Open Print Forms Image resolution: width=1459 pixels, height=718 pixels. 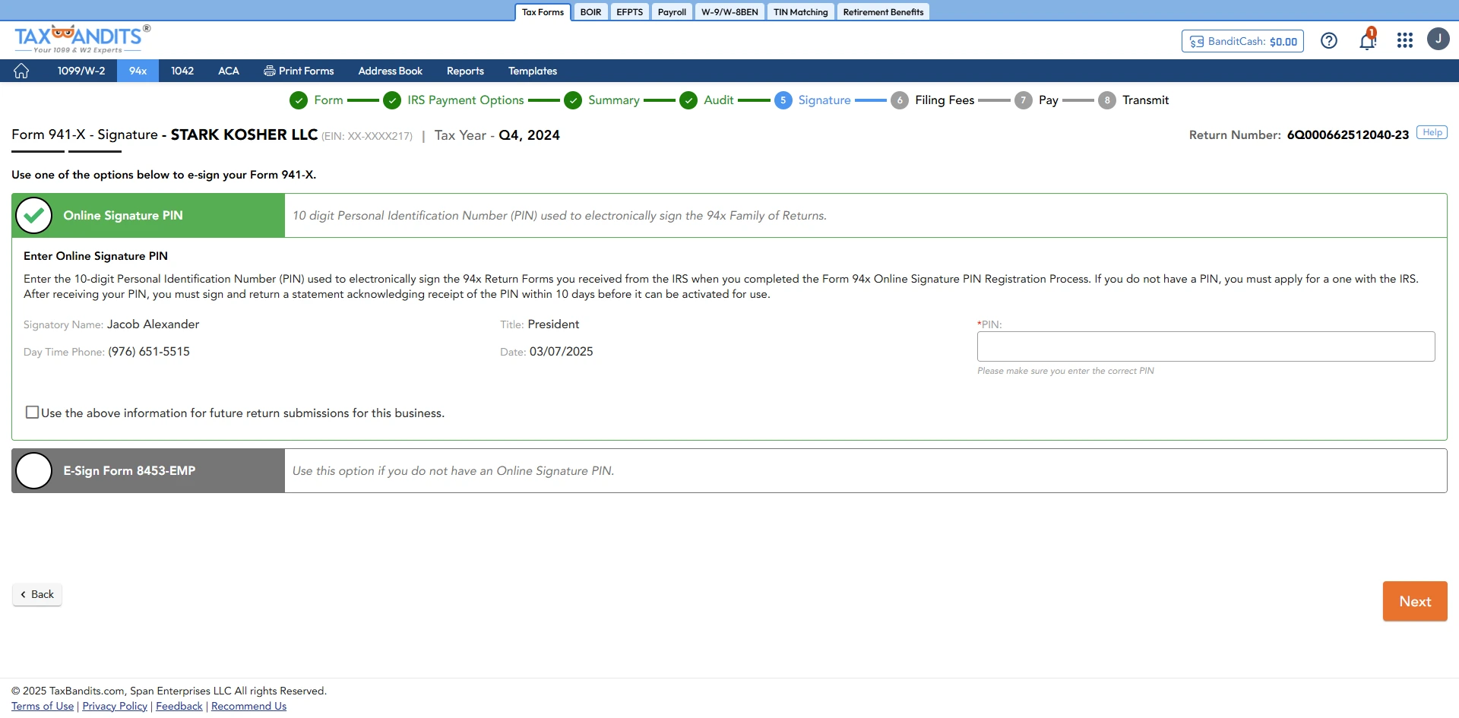point(299,71)
